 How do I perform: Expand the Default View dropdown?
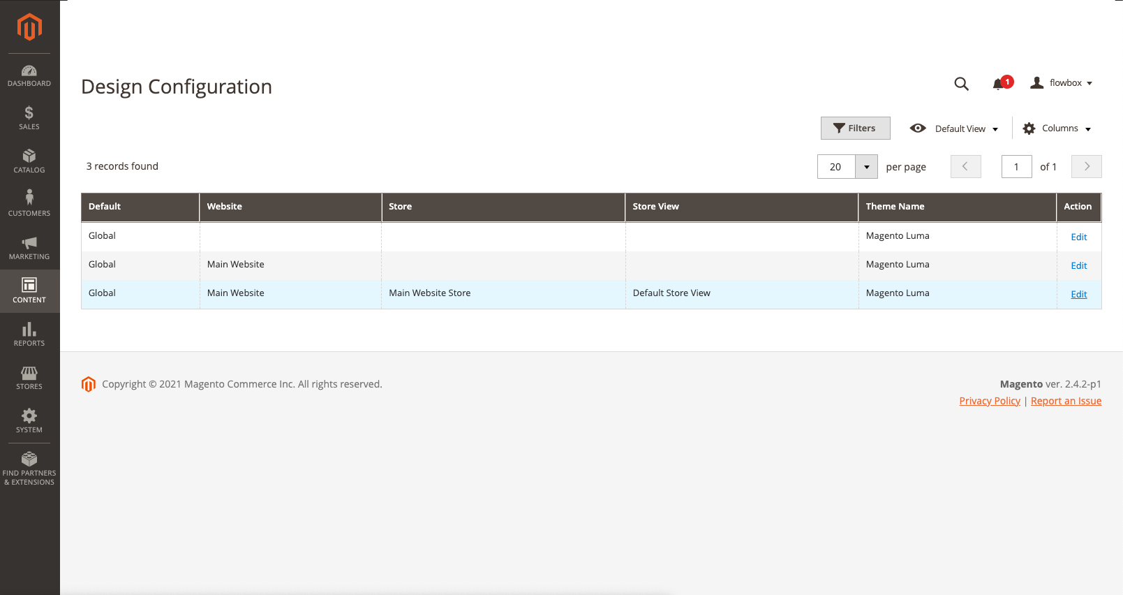click(954, 128)
